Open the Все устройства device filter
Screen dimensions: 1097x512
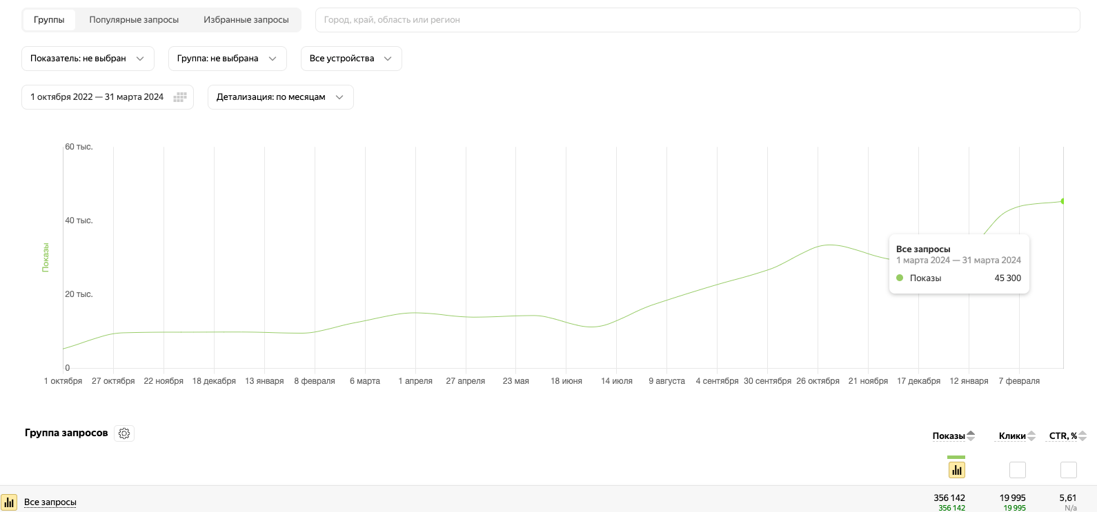coord(350,59)
